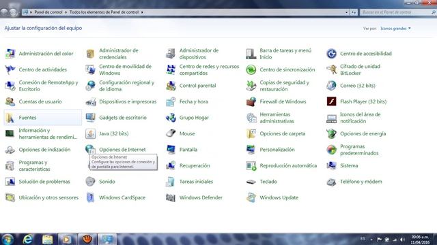The width and height of the screenshot is (437, 245).
Task: Open Conexión de RemoteApp y Escritorio icon
Action: pyautogui.click(x=10, y=86)
